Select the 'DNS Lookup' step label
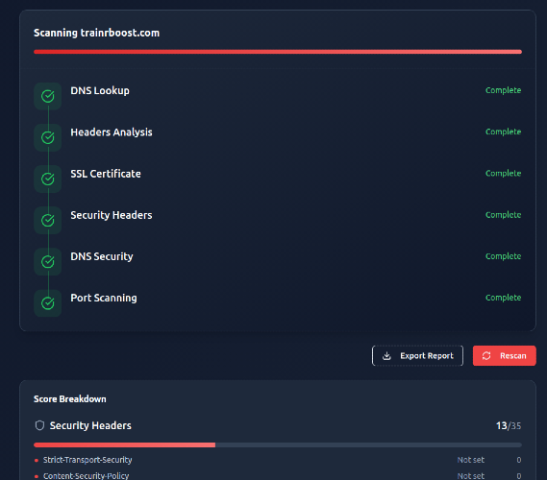 click(100, 91)
